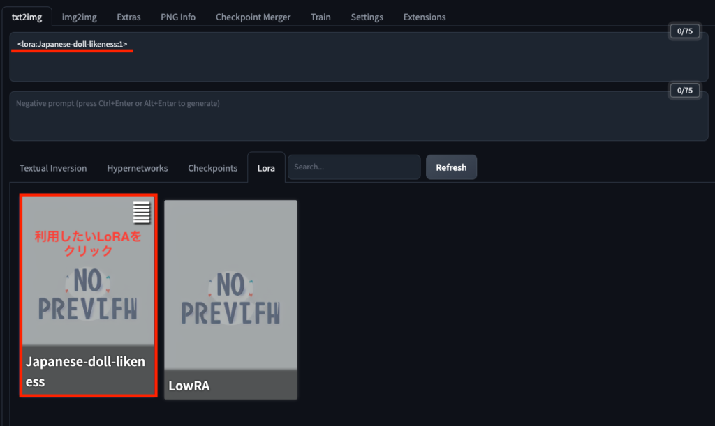
Task: Click the Search field above the Lora cards
Action: point(353,167)
